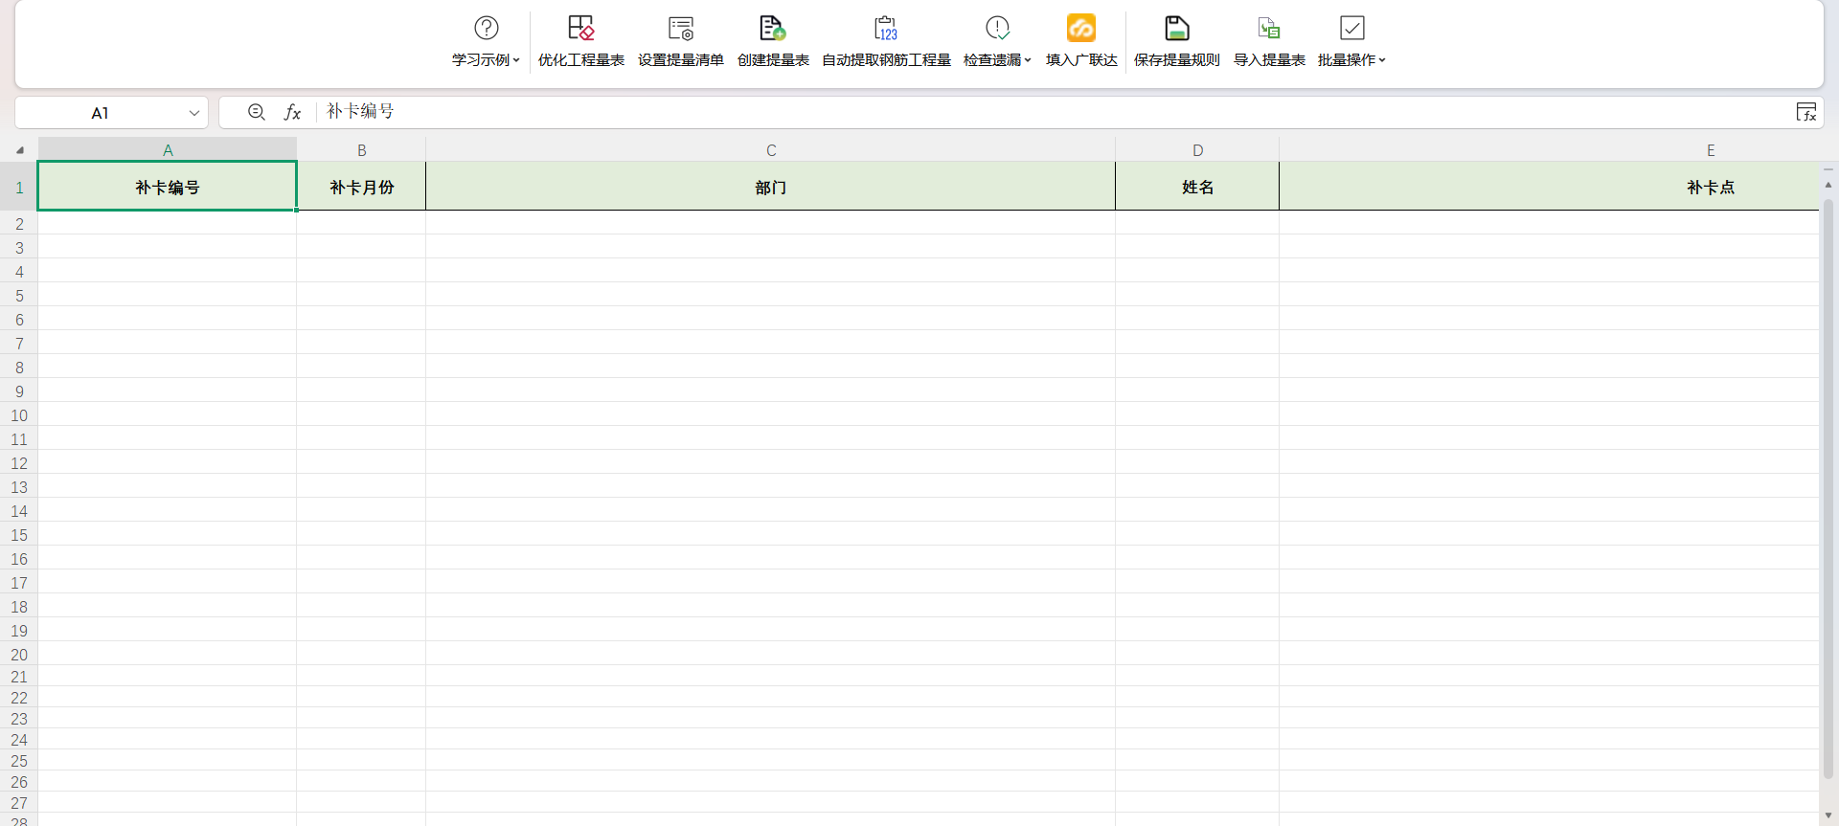This screenshot has height=826, width=1839.
Task: Select the 补卡编号 header cell
Action: click(168, 187)
